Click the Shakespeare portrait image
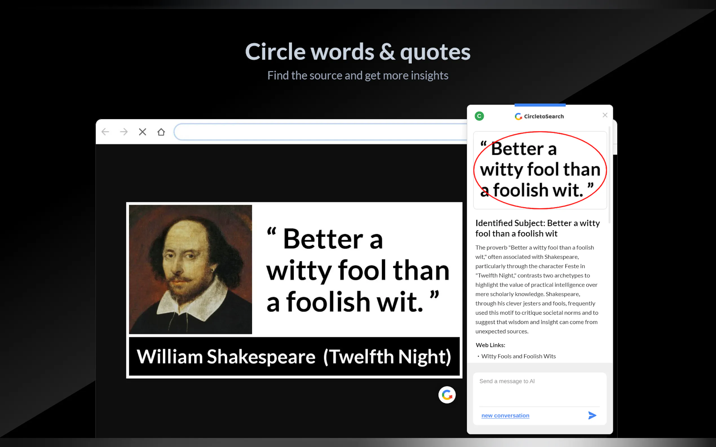Image resolution: width=716 pixels, height=447 pixels. pos(190,269)
